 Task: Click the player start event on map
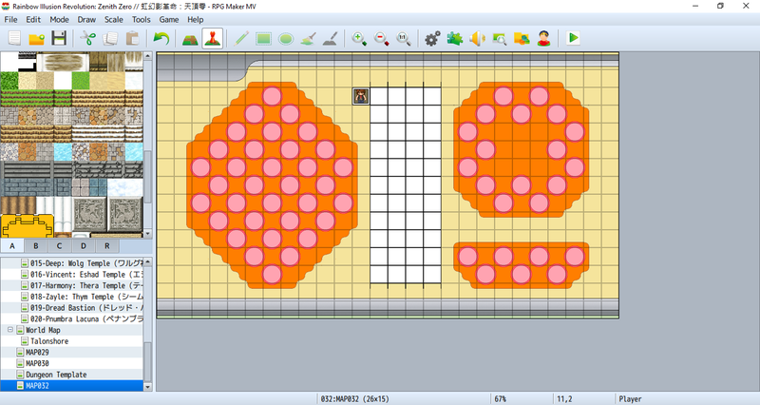point(361,95)
